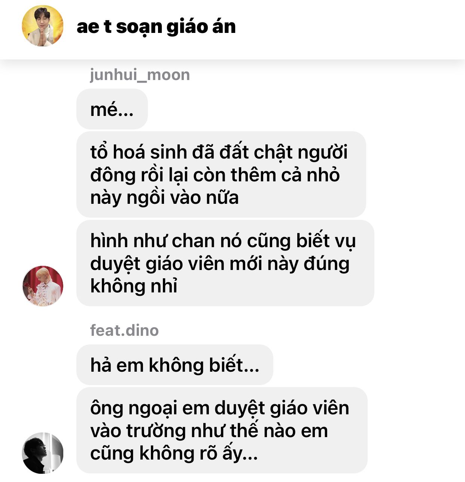
Task: Click 'vào trường như thế nào em' line
Action: point(209,430)
